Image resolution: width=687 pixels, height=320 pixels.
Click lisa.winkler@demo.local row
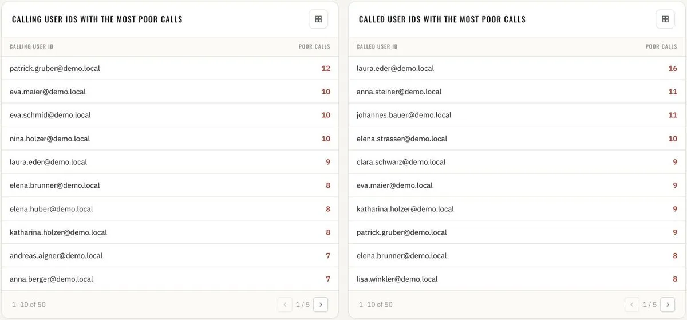517,279
